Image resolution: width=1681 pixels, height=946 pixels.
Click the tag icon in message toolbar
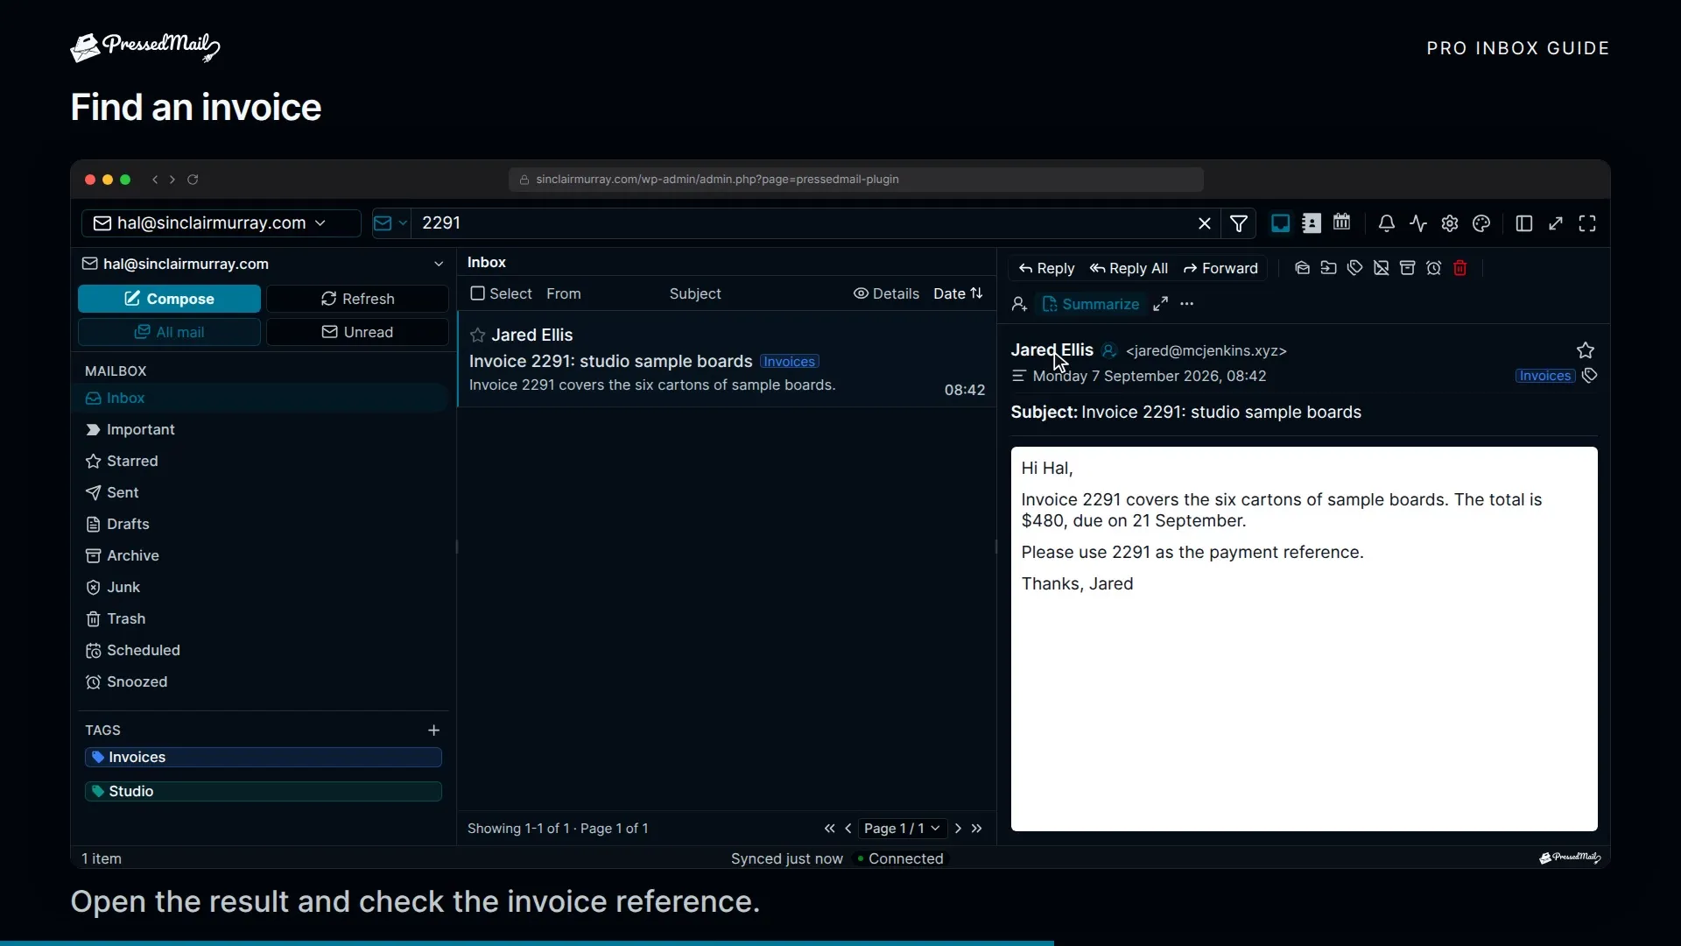(1354, 268)
